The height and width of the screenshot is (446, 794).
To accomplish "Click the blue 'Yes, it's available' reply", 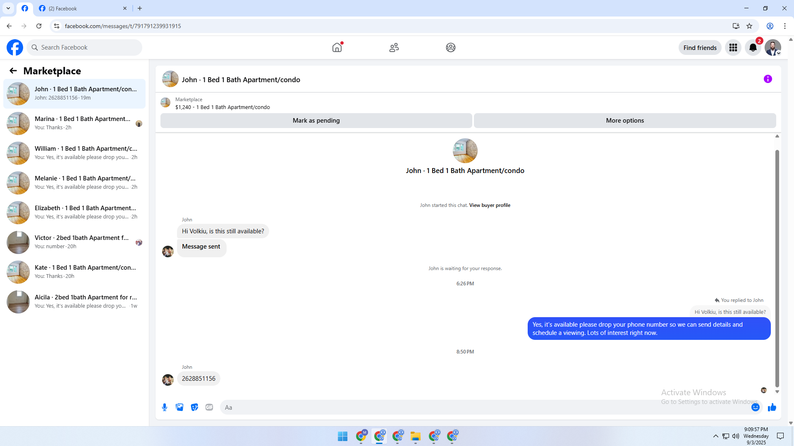I will click(649, 329).
